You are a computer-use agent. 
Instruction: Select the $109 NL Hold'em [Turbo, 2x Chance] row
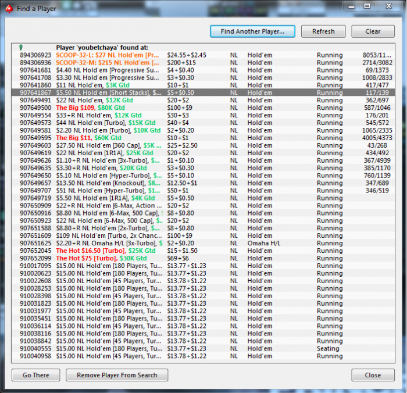(x=203, y=235)
